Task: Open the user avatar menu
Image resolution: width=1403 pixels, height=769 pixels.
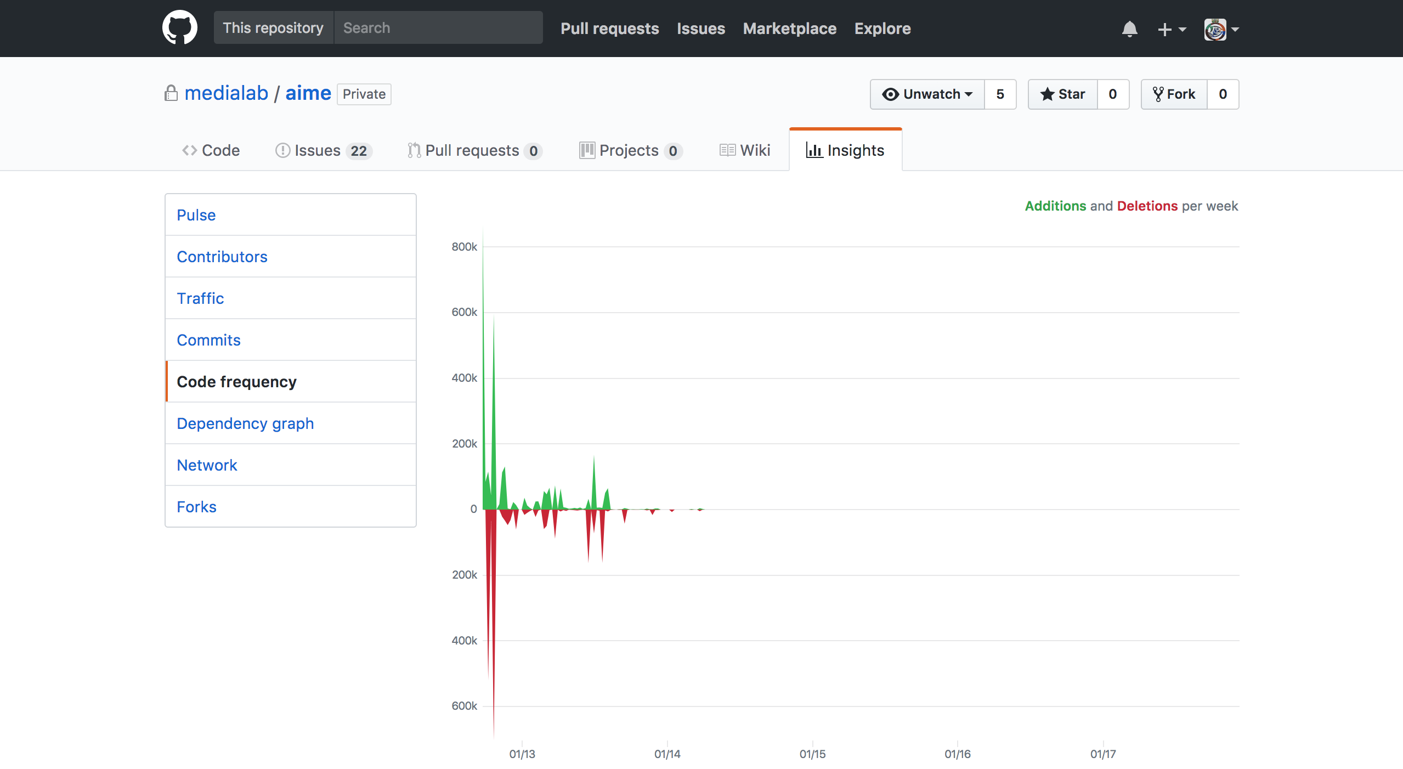Action: click(x=1221, y=29)
